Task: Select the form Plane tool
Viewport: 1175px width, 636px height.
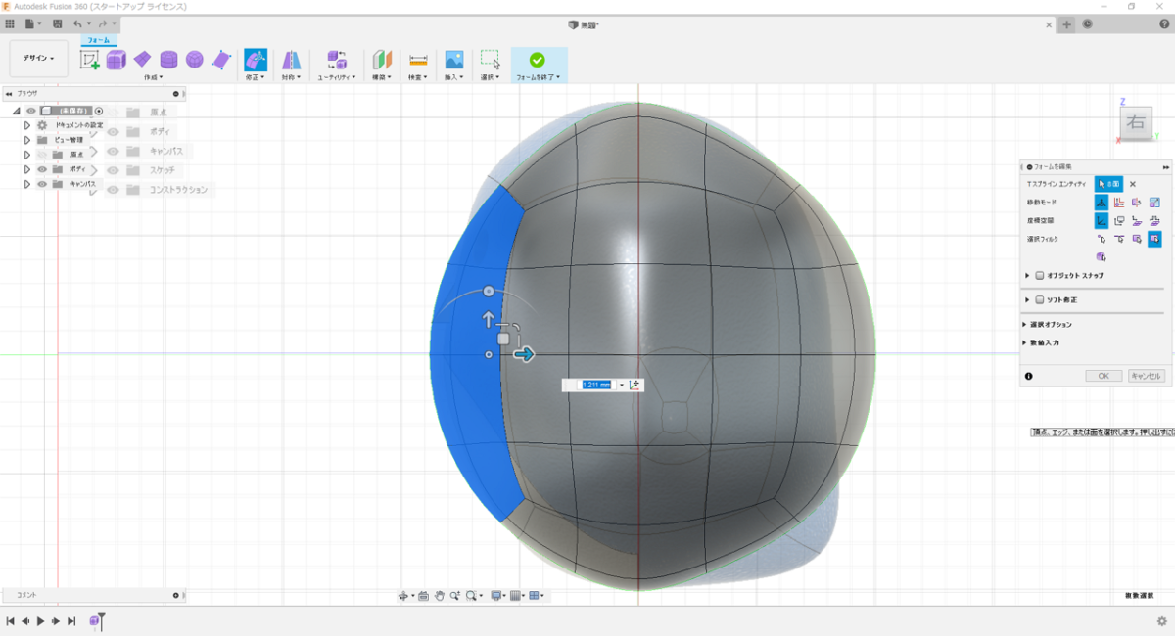Action: 142,60
